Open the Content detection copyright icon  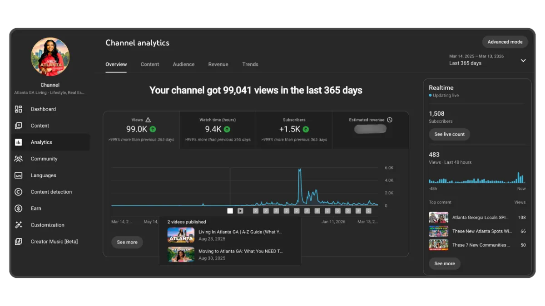pos(18,192)
